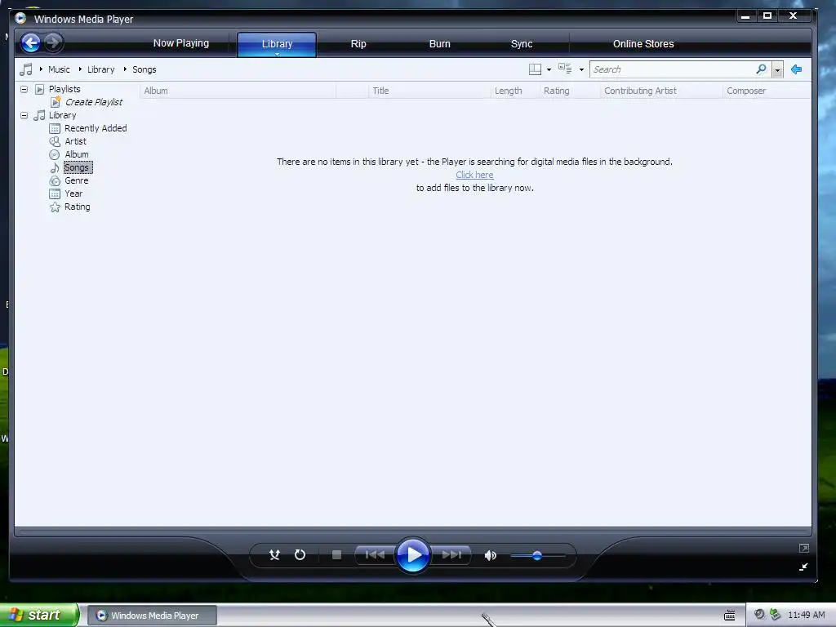Click the music note category icon
The height and width of the screenshot is (627, 836).
click(25, 69)
